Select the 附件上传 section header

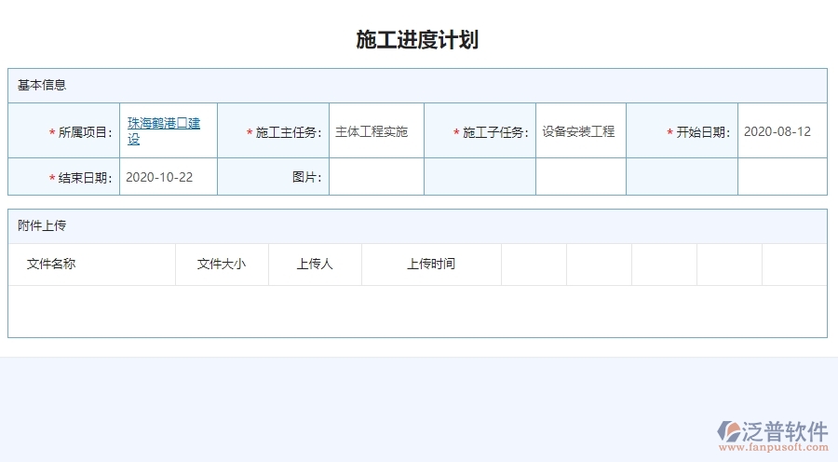click(42, 225)
